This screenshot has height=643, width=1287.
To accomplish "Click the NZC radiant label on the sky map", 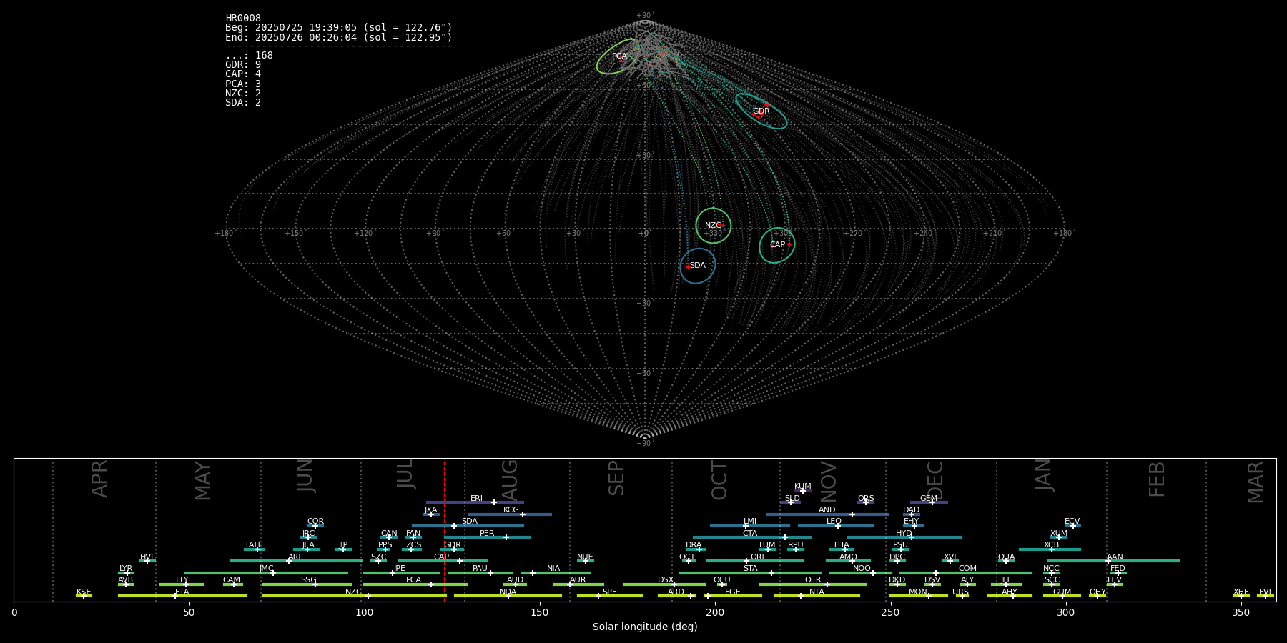I will coord(713,226).
